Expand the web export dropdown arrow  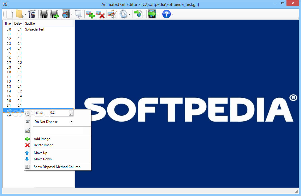[x=144, y=14]
